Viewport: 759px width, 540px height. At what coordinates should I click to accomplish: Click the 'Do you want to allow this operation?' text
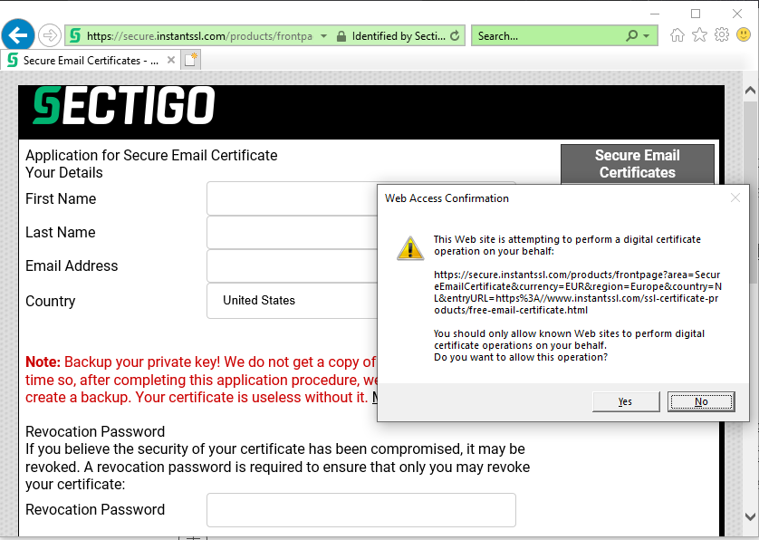521,357
